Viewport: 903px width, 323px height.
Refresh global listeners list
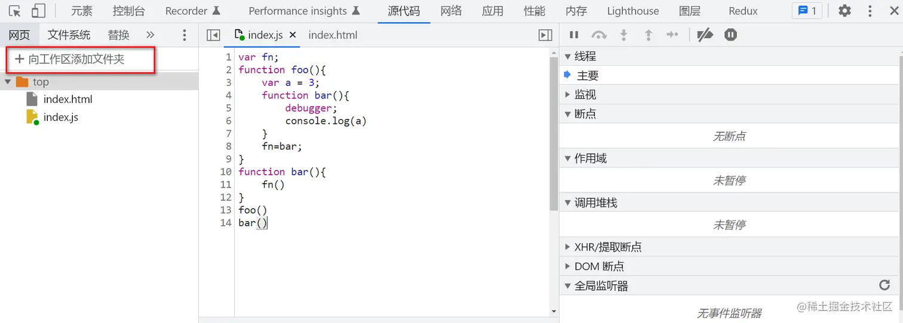[884, 285]
